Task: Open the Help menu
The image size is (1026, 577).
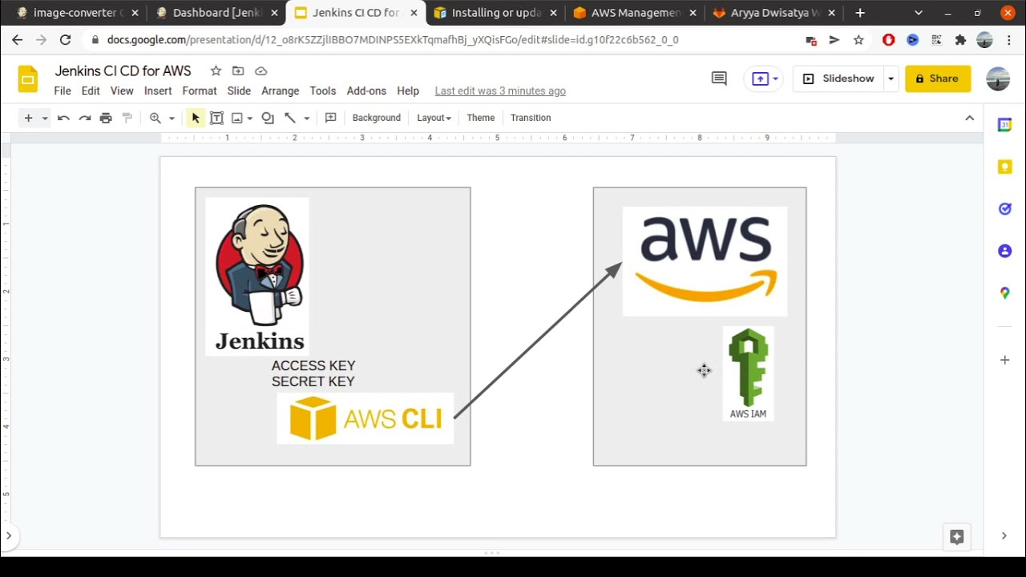Action: pyautogui.click(x=408, y=91)
